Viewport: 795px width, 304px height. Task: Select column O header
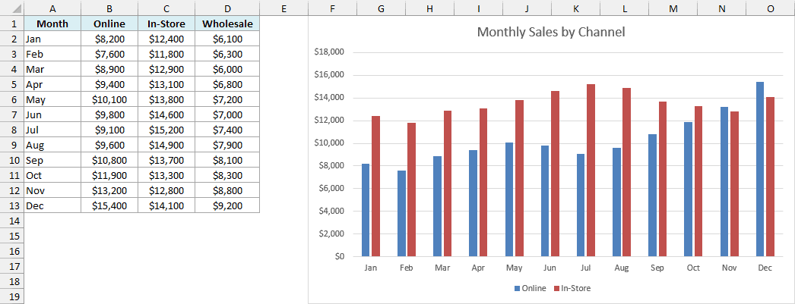[x=771, y=8]
